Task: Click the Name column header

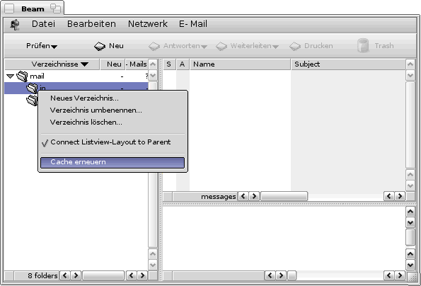Action: point(241,64)
